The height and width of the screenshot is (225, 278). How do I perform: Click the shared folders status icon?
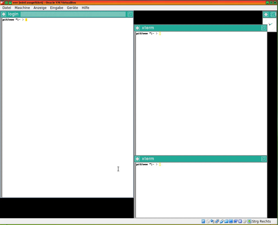coord(226,221)
